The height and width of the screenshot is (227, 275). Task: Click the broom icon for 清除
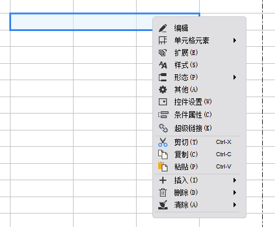(163, 205)
